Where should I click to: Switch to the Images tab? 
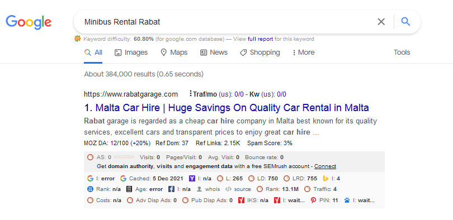[x=131, y=52]
